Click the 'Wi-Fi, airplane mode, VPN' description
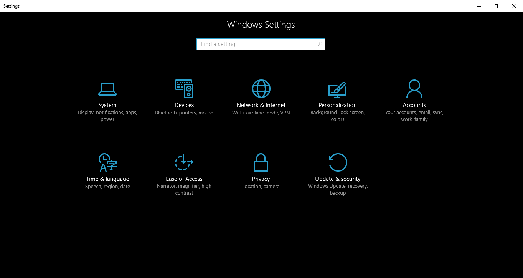523x278 pixels. click(x=261, y=113)
